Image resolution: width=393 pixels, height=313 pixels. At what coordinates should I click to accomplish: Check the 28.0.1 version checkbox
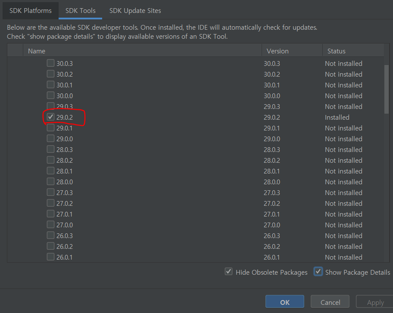[x=50, y=171]
